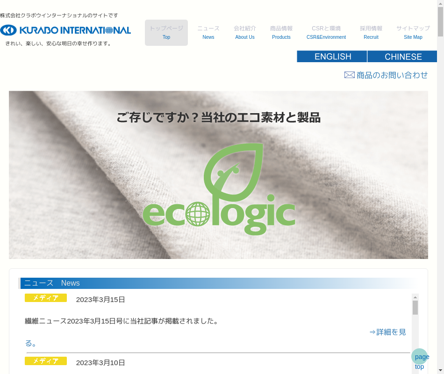Click the main page scrollbar thumb
Image resolution: width=444 pixels, height=374 pixels.
(x=440, y=22)
